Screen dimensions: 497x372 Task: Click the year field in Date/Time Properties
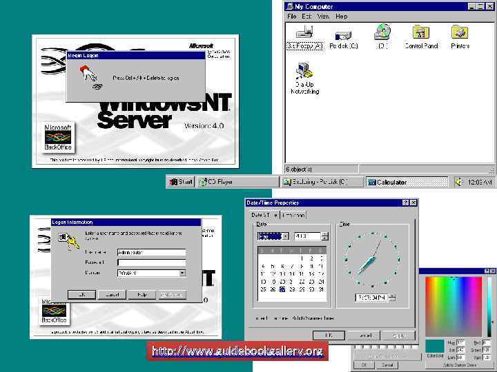tap(307, 236)
